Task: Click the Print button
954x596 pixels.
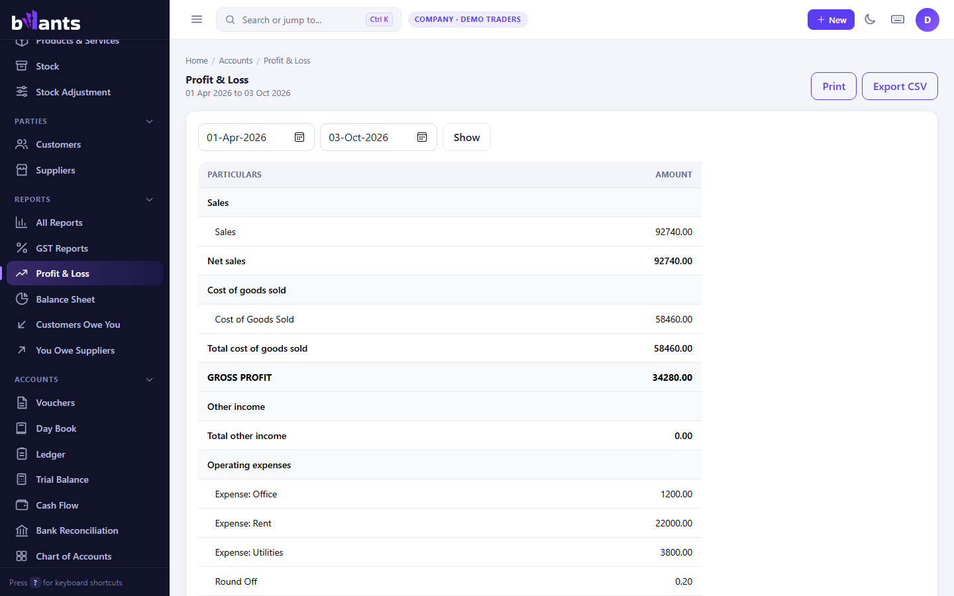Action: (833, 86)
